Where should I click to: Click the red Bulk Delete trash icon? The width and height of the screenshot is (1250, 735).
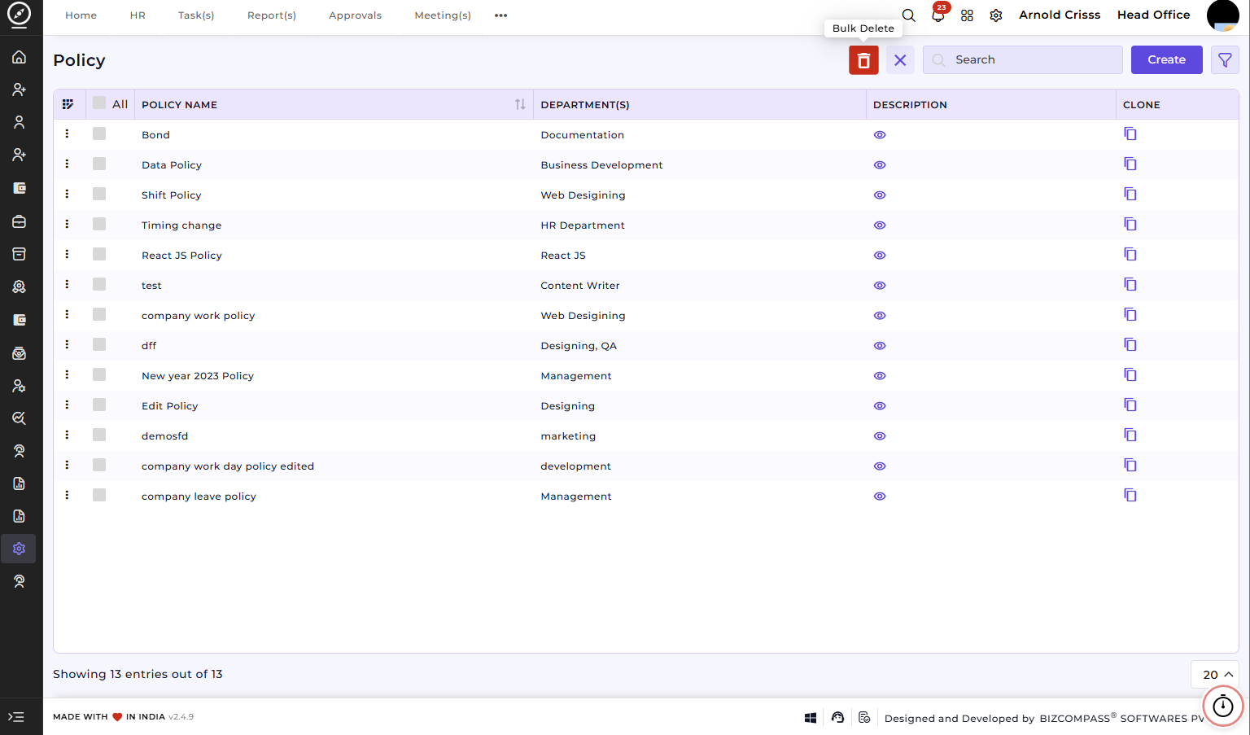coord(863,60)
